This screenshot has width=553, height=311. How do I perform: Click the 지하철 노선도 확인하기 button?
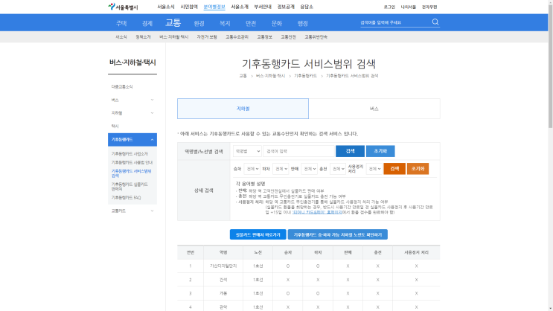click(337, 234)
